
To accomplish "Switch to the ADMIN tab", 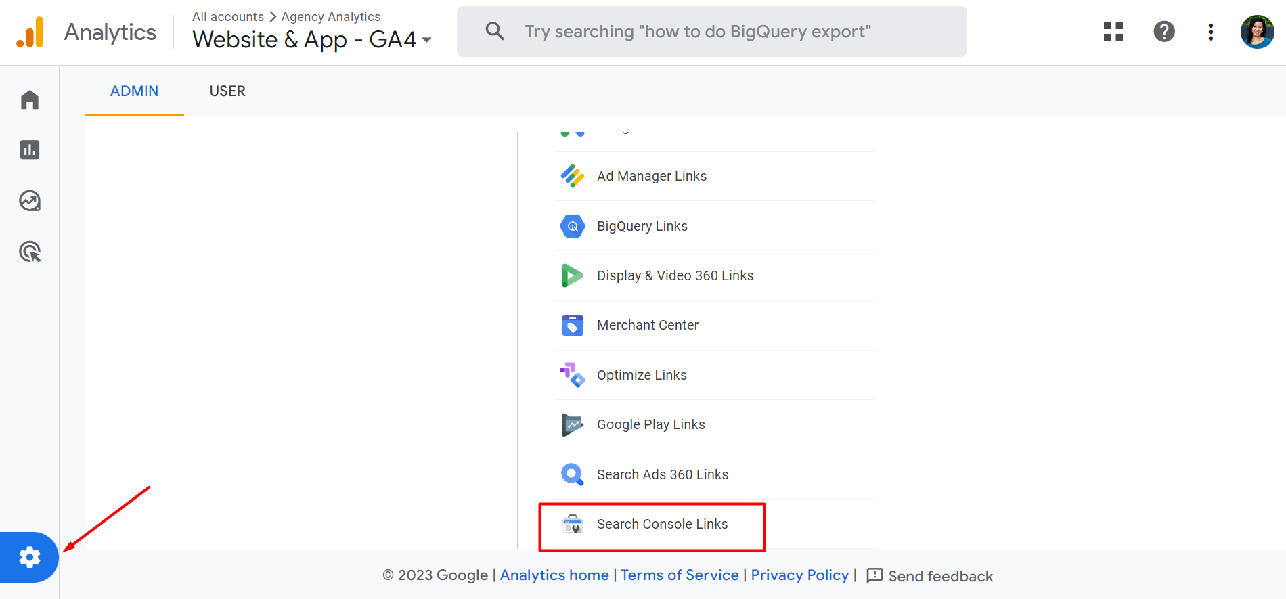I will (134, 91).
